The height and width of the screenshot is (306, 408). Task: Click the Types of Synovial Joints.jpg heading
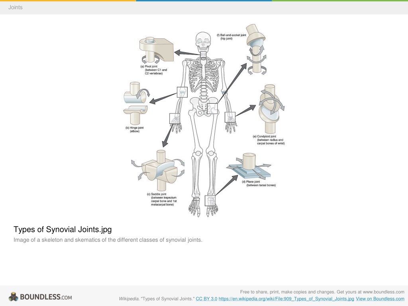coord(63,229)
